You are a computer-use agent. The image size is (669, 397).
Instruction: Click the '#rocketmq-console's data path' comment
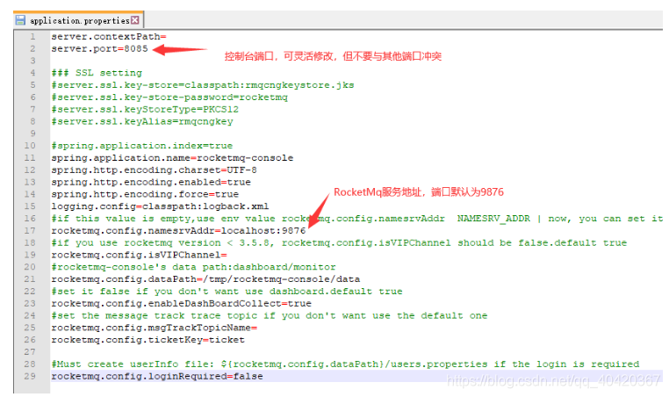[193, 267]
